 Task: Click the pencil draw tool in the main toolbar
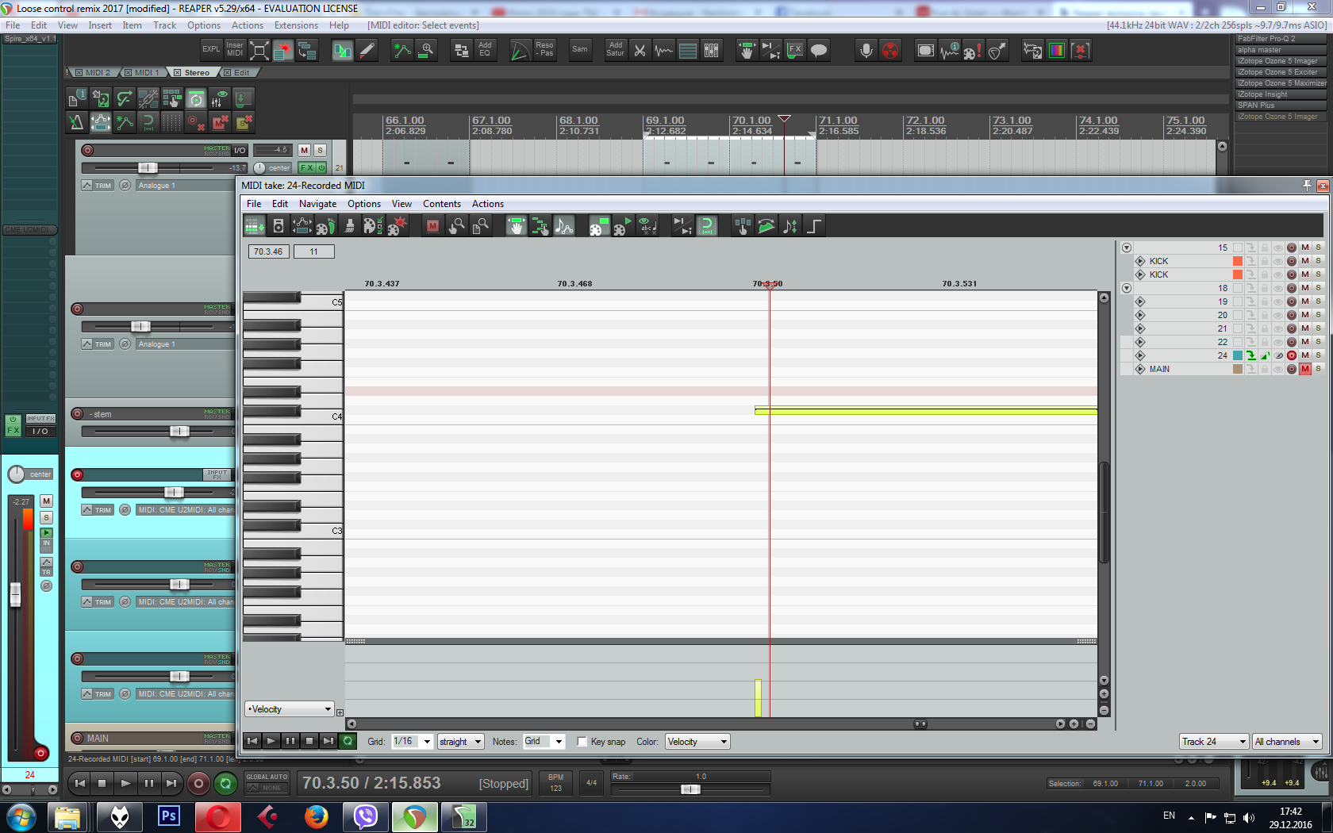pos(367,51)
